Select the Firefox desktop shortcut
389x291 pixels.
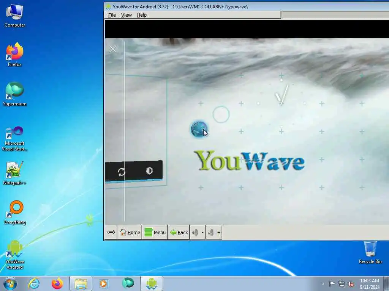(x=15, y=55)
